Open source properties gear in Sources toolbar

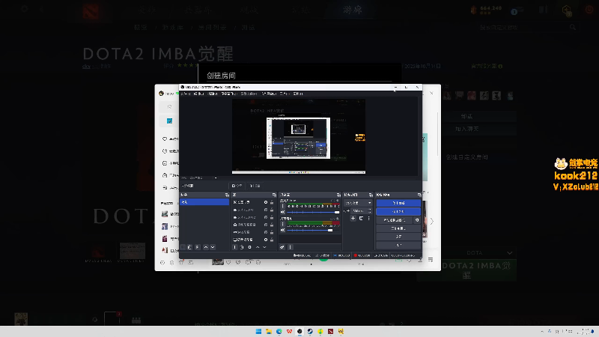tap(249, 247)
